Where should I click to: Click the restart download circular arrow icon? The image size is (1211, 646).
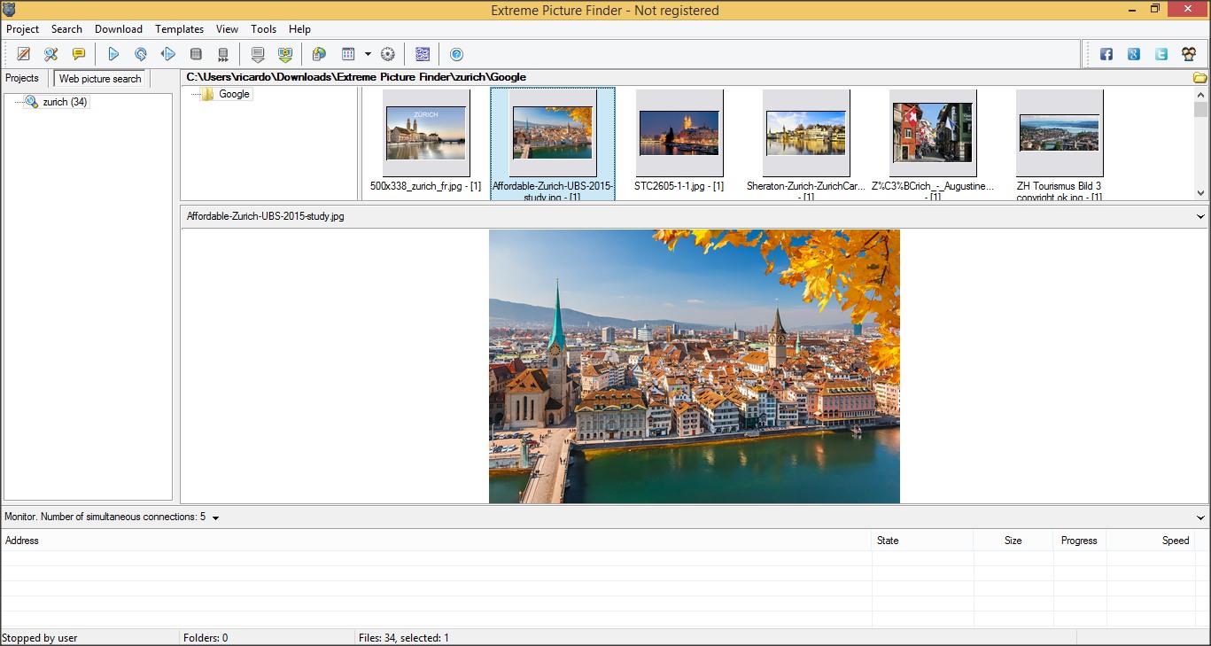point(140,54)
